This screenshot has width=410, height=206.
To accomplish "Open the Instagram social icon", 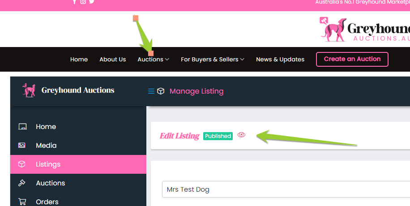I will tap(83, 2).
